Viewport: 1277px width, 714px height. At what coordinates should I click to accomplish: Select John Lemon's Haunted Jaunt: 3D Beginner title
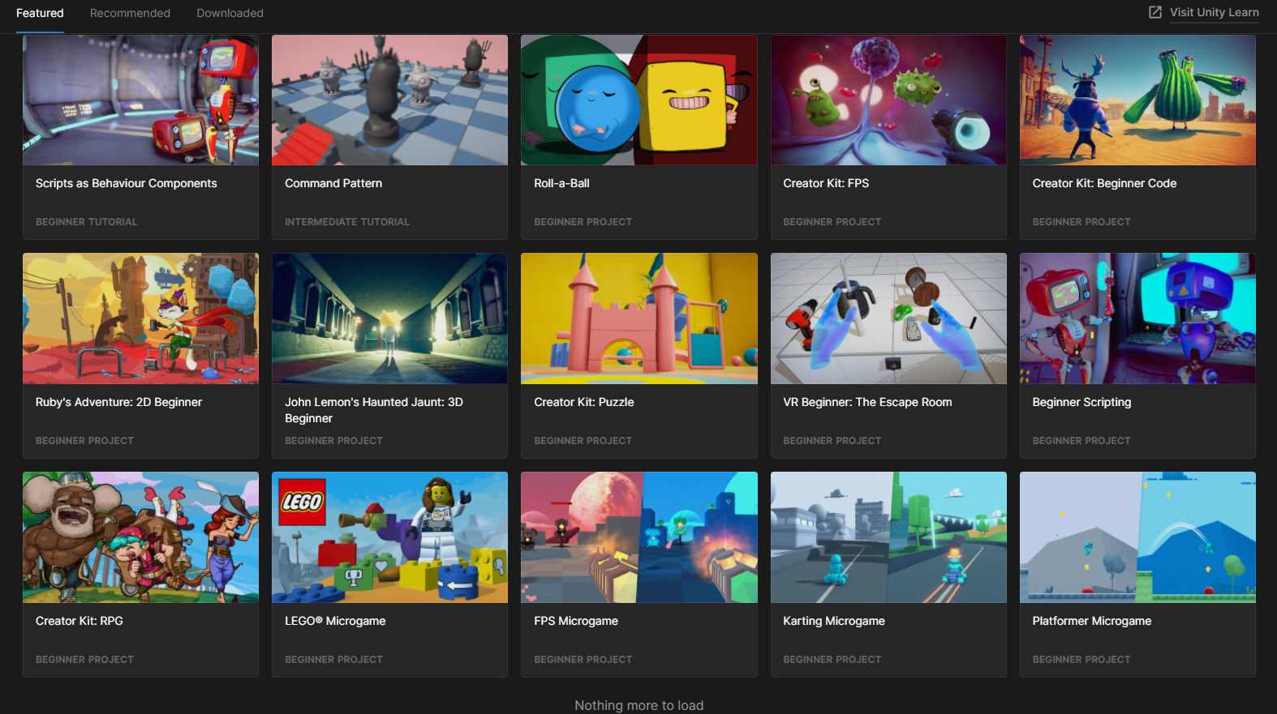coord(374,410)
